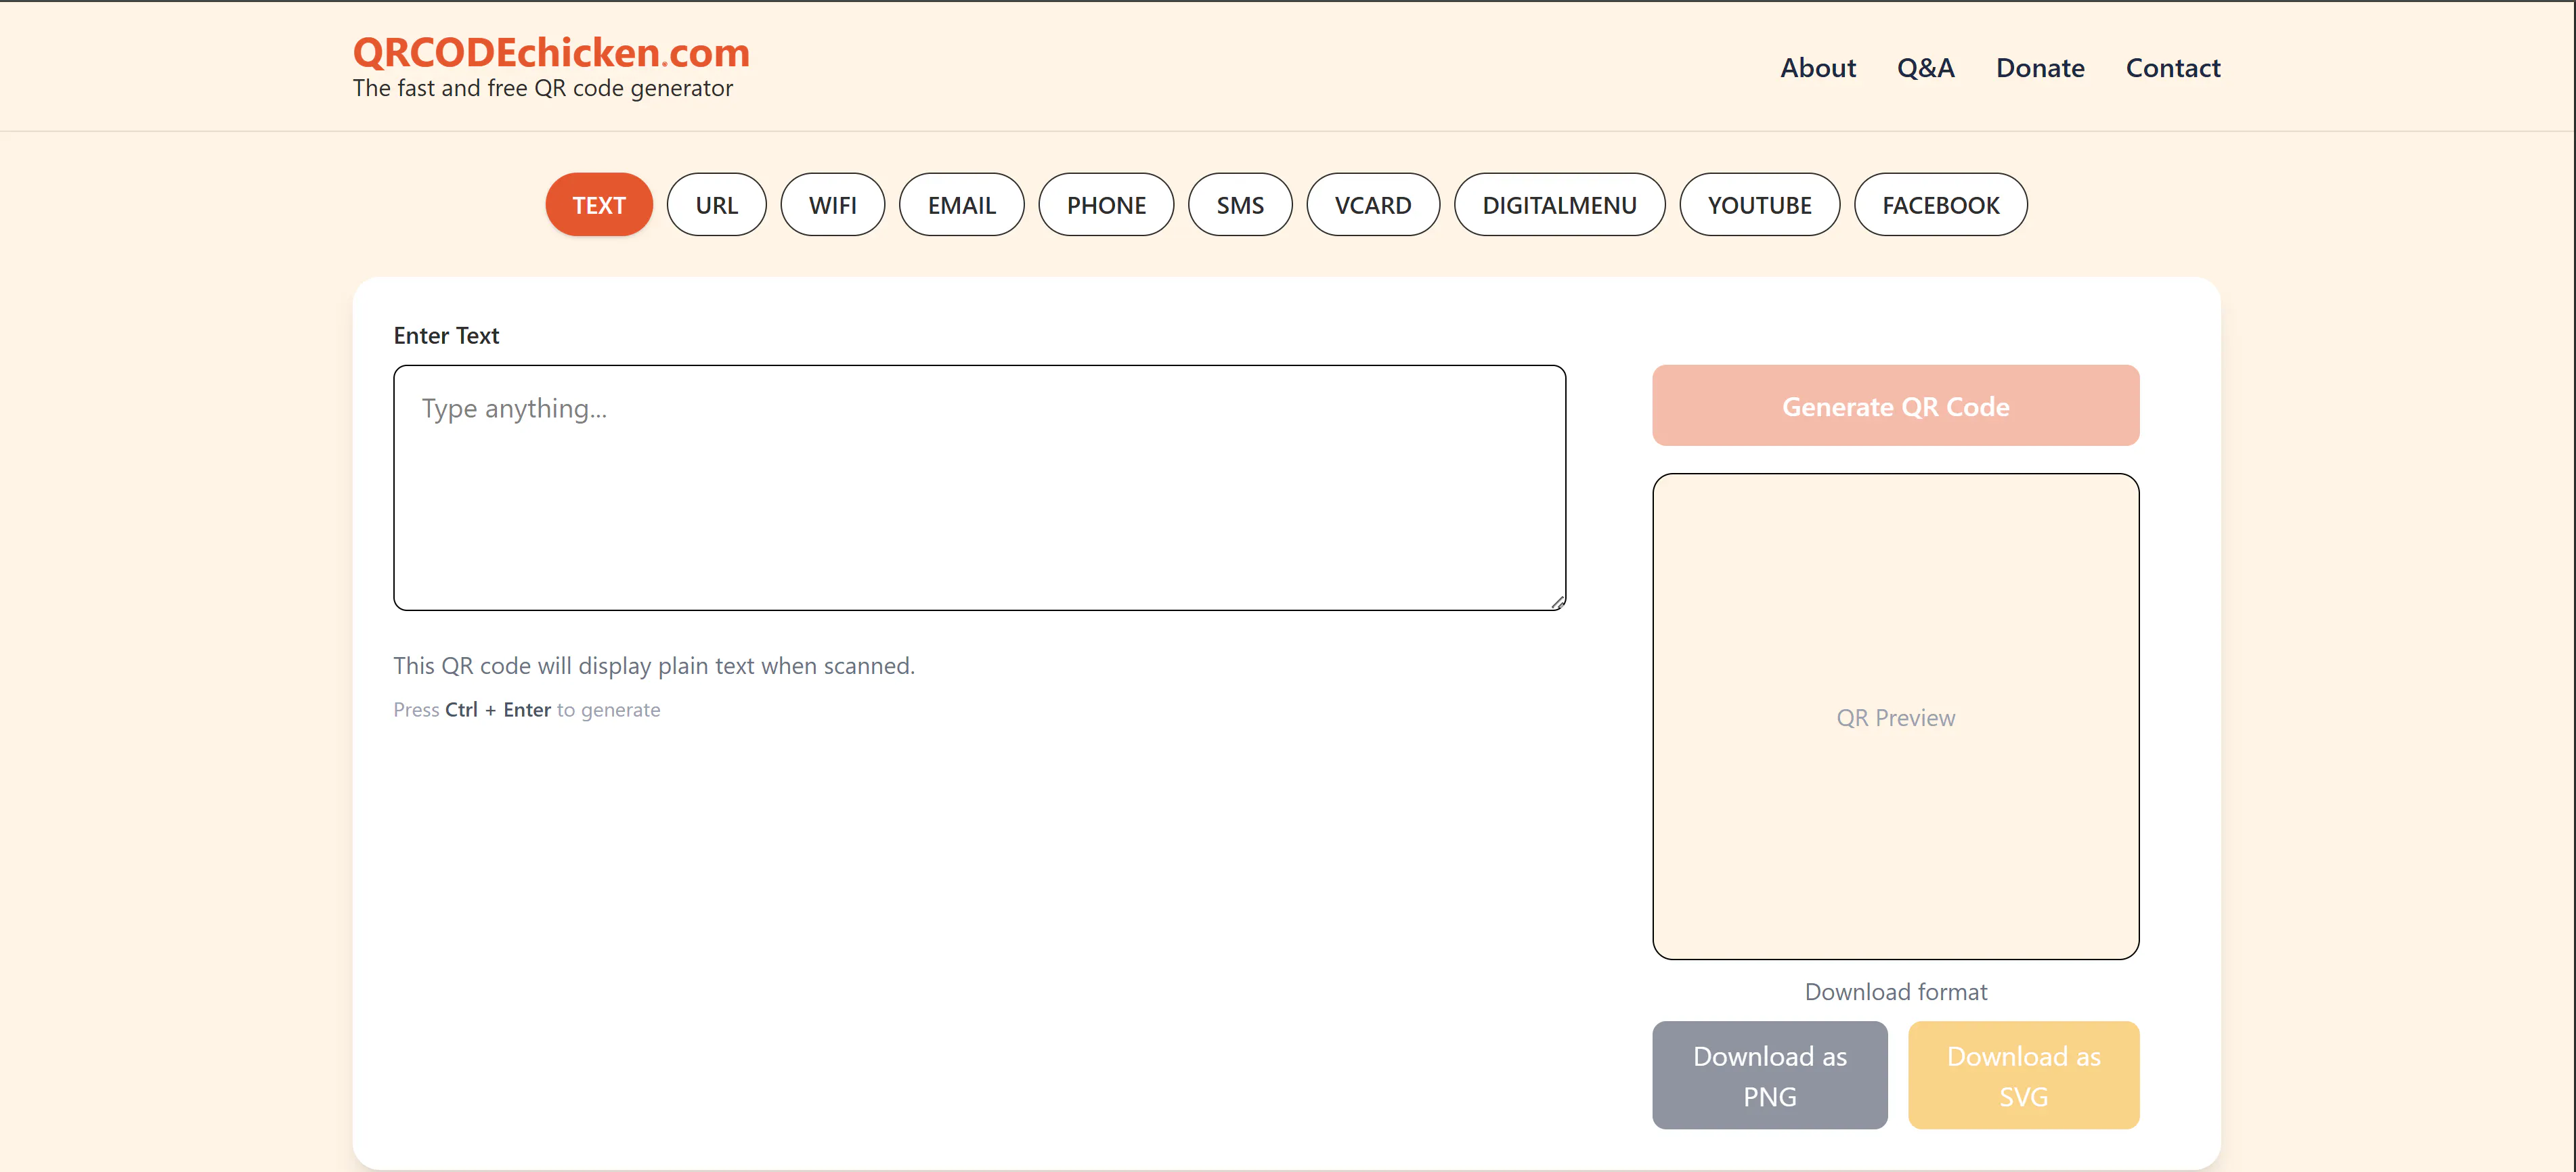Open the About page link
Image resolution: width=2576 pixels, height=1172 pixels.
[1817, 68]
